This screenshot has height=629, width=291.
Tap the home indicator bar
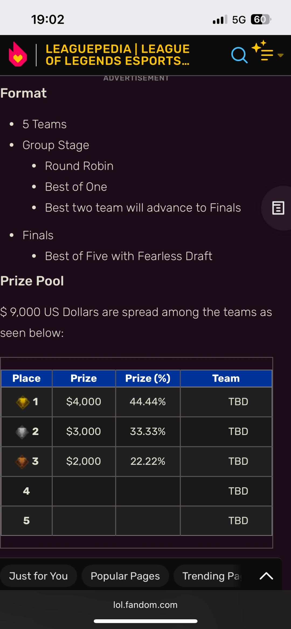coord(145,621)
